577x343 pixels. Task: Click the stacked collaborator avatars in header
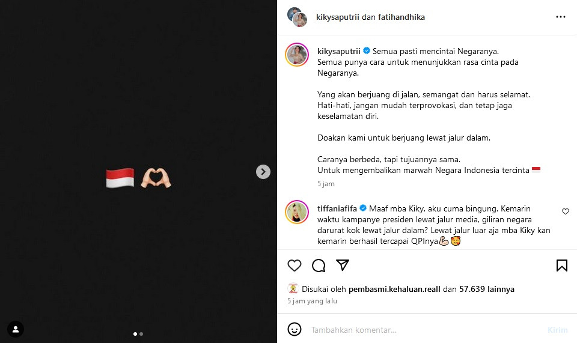tap(298, 17)
